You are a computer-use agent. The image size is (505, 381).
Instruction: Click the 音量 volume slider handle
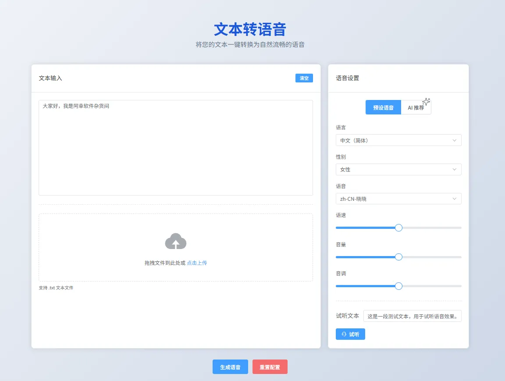(x=398, y=257)
